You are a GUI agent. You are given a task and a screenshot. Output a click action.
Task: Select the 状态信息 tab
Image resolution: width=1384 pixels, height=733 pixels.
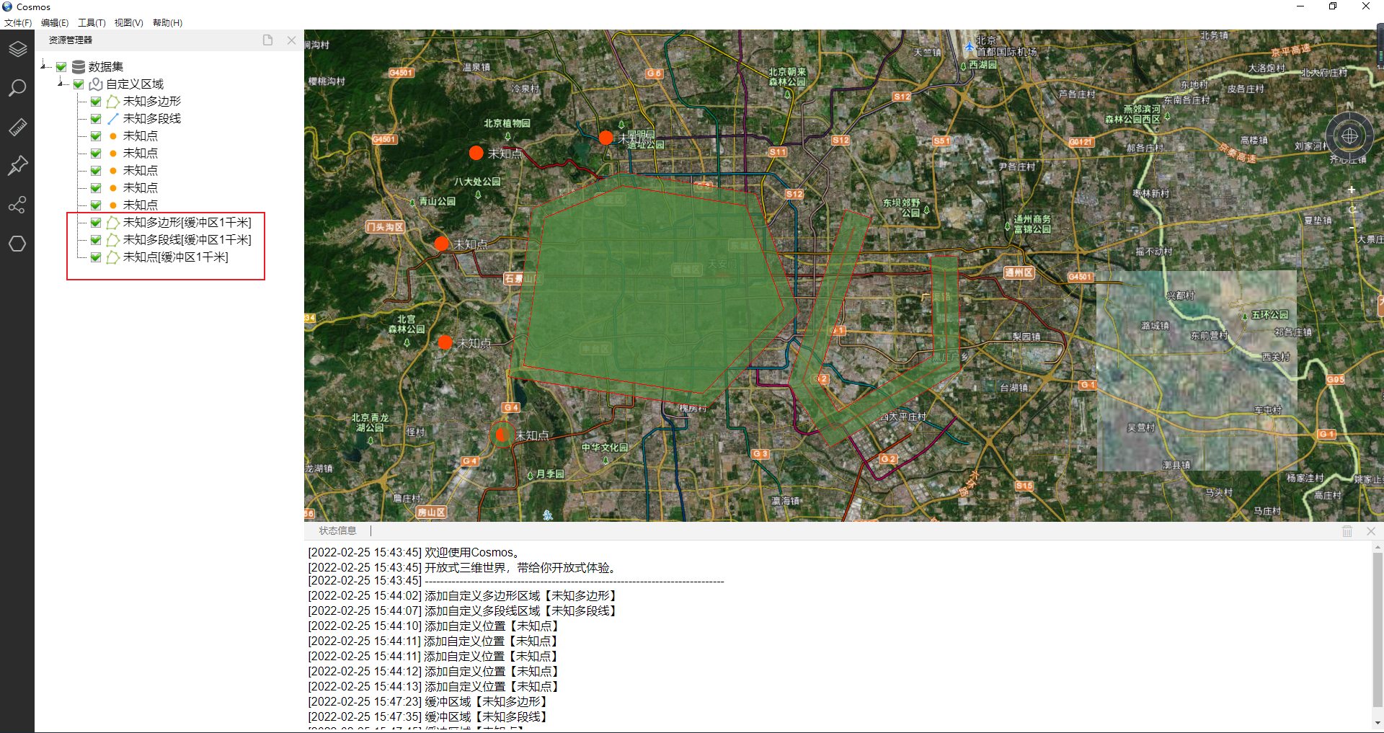pos(337,531)
